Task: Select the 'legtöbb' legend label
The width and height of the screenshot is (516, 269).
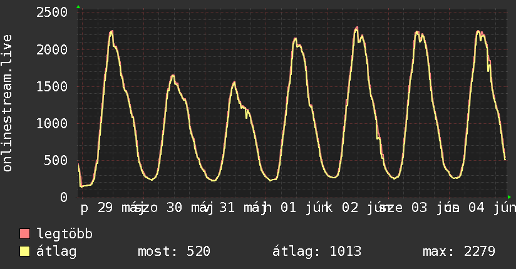Action: pos(64,233)
